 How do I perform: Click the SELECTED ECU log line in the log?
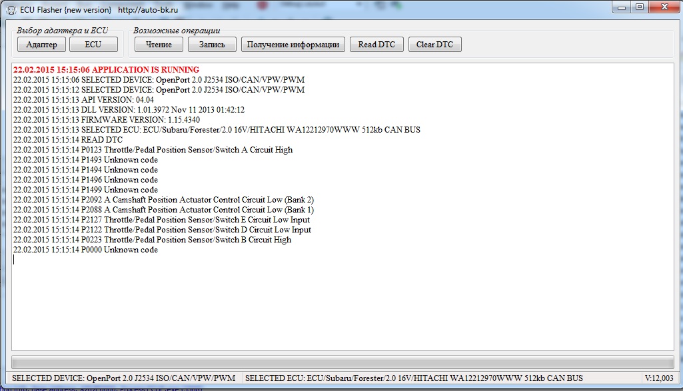[217, 130]
